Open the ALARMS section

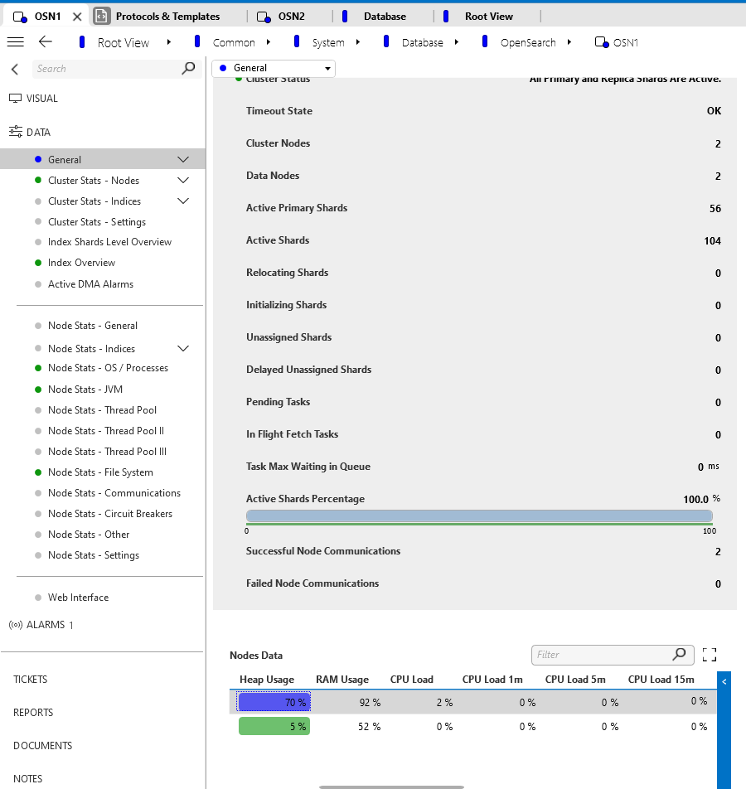coord(45,625)
